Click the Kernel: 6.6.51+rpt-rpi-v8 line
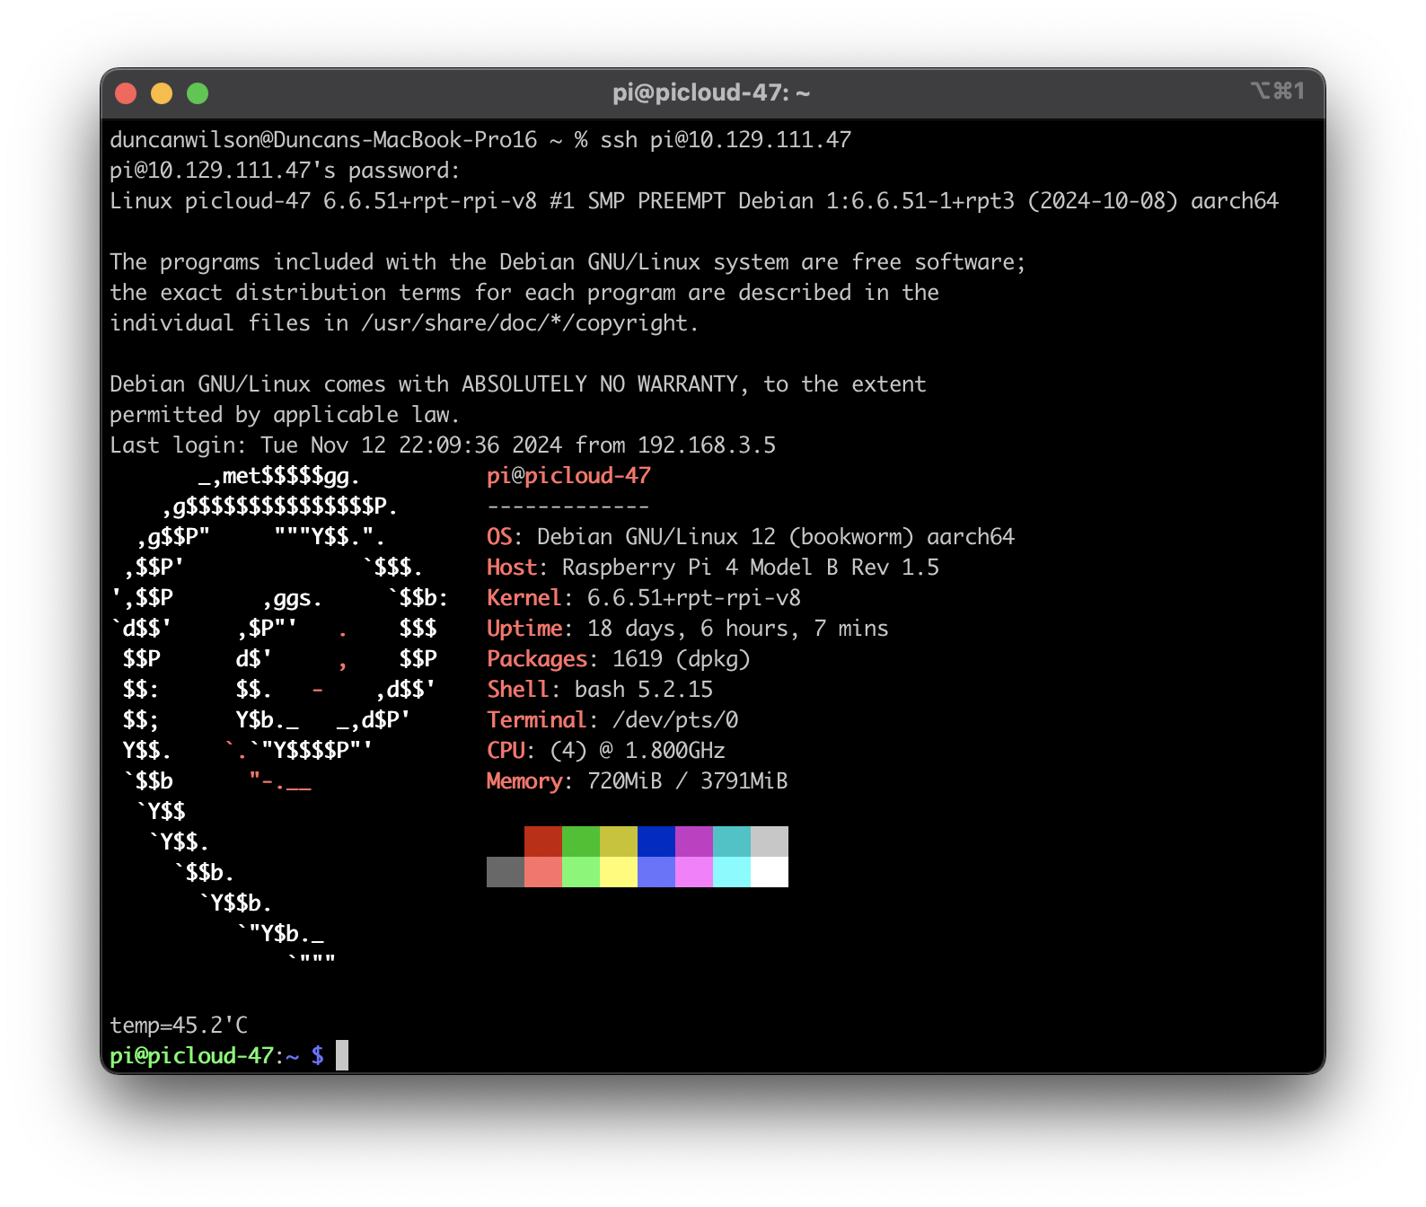The height and width of the screenshot is (1207, 1426). 644,598
